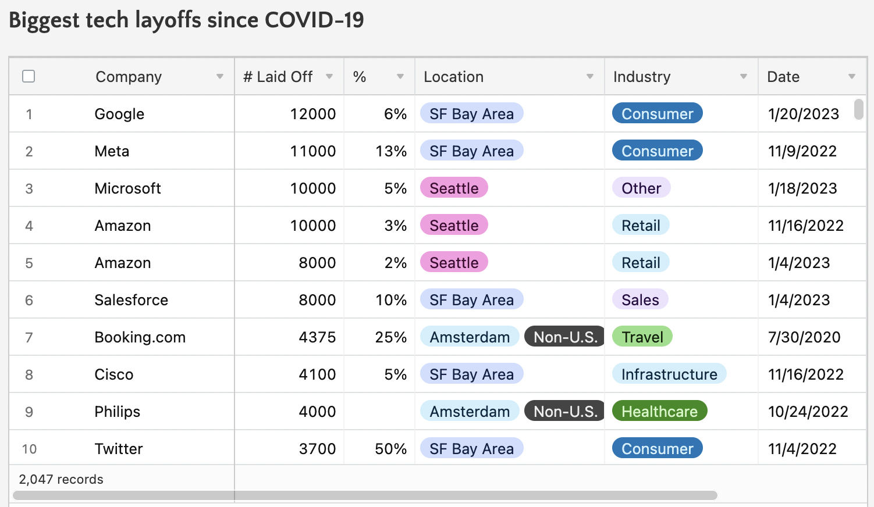Click the Industry column header label
The width and height of the screenshot is (874, 507).
coord(642,77)
